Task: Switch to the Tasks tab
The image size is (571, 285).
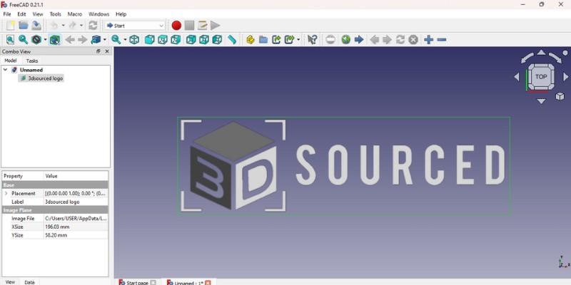Action: (32, 61)
